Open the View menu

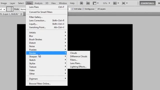pos(53,3)
